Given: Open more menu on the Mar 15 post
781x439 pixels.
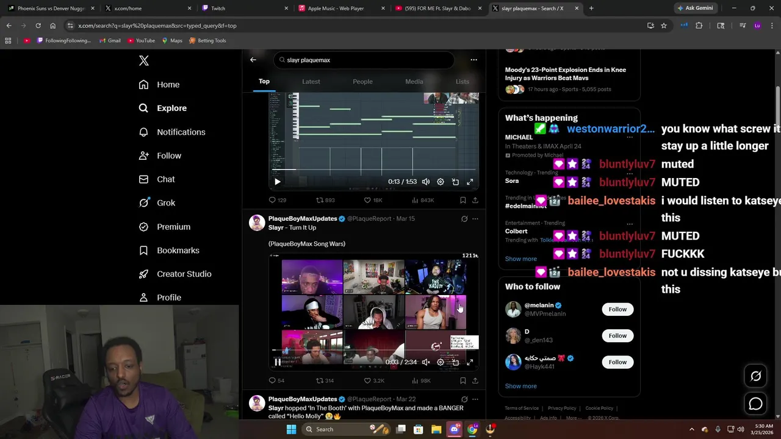Looking at the screenshot, I should [475, 219].
